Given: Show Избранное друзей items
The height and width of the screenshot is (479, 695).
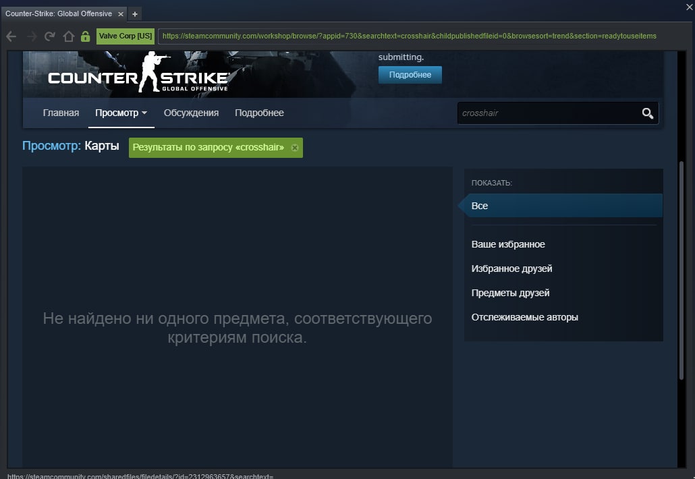Looking at the screenshot, I should (x=511, y=269).
